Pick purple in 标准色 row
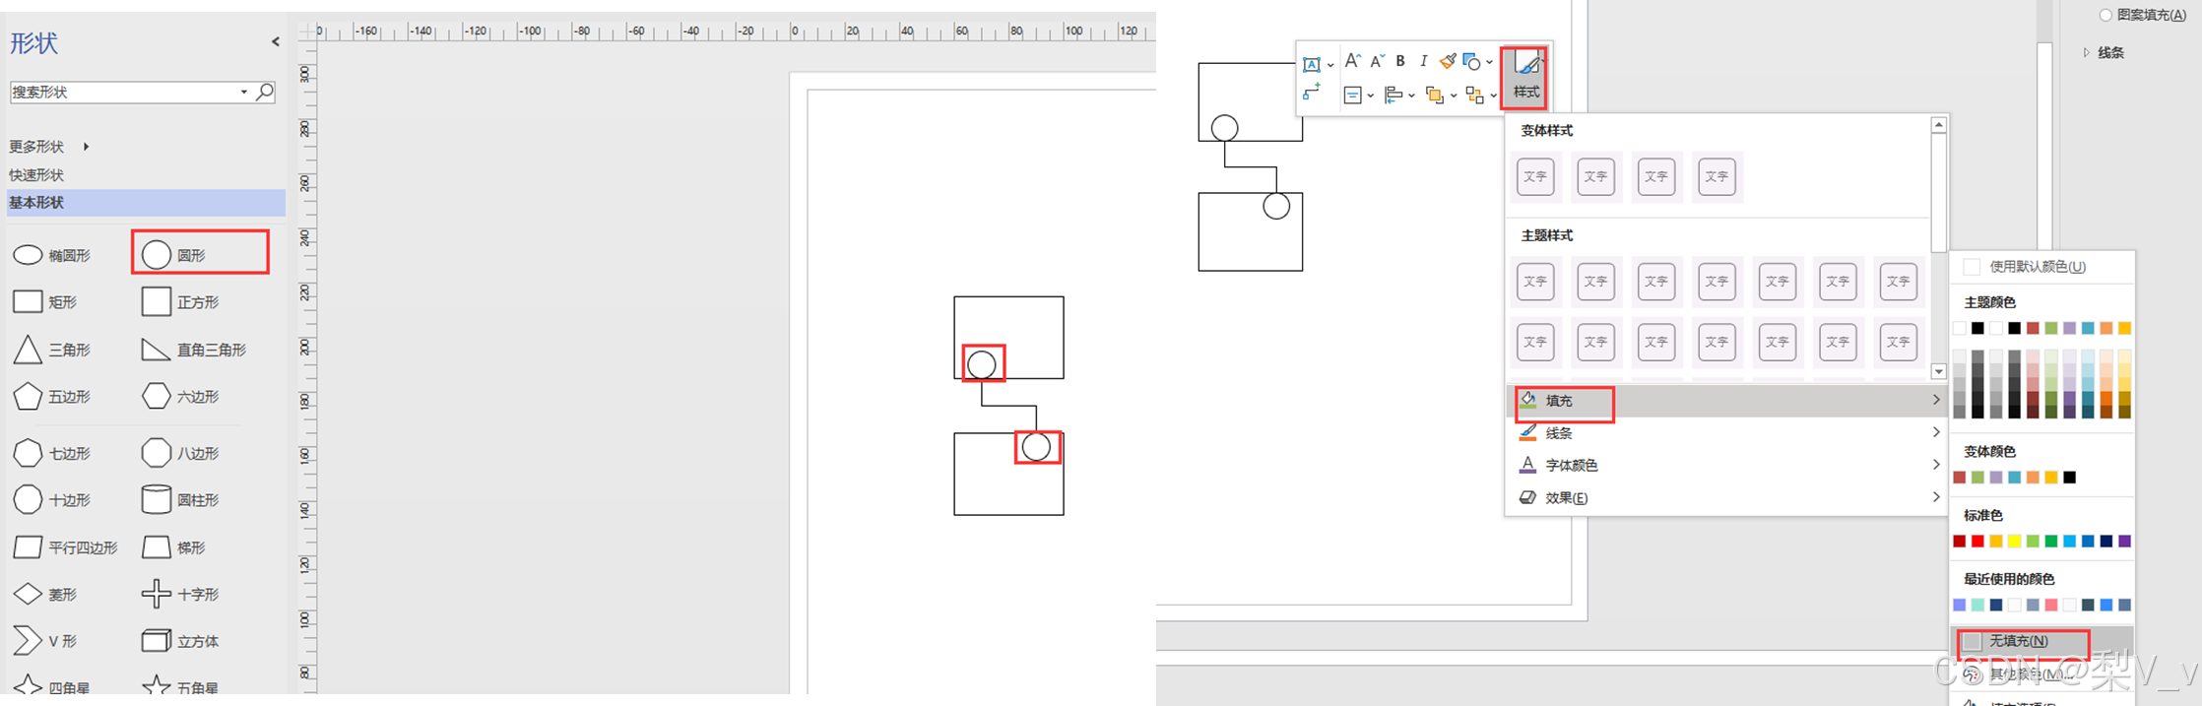Screen dimensions: 2202x706 coord(2125,541)
